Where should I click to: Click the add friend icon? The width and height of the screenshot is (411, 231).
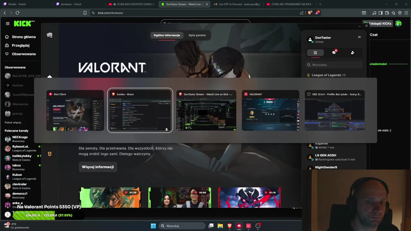point(353,53)
